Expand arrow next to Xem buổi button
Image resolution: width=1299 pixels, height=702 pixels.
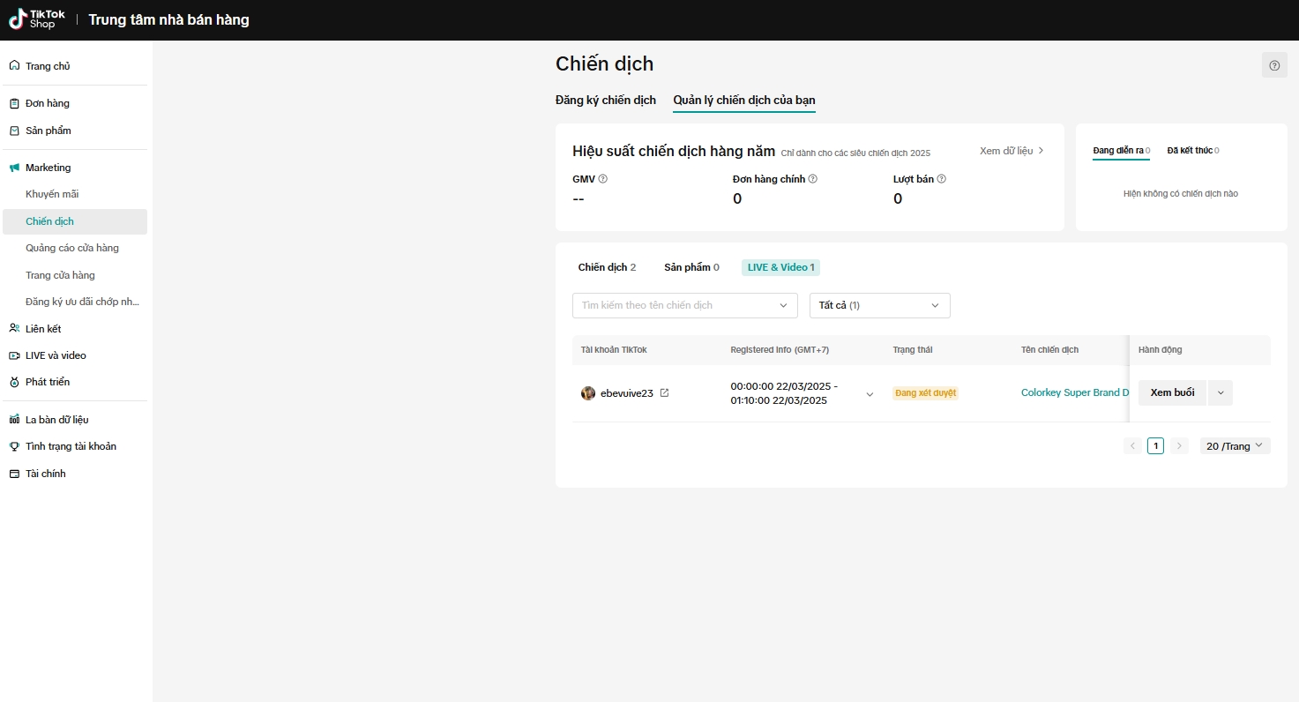[x=1221, y=393]
